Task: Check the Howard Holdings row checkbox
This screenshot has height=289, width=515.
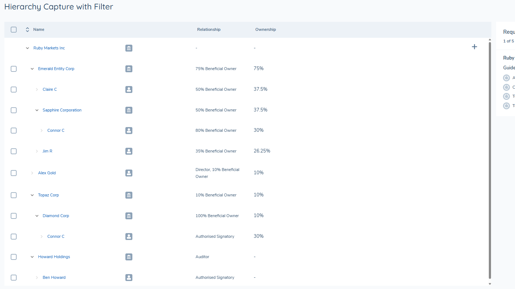Action: coord(14,257)
